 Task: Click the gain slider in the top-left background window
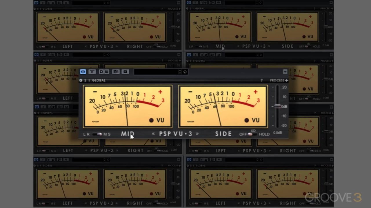[x=173, y=27]
